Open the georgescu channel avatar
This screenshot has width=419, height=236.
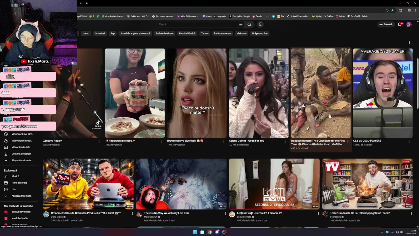point(325,214)
